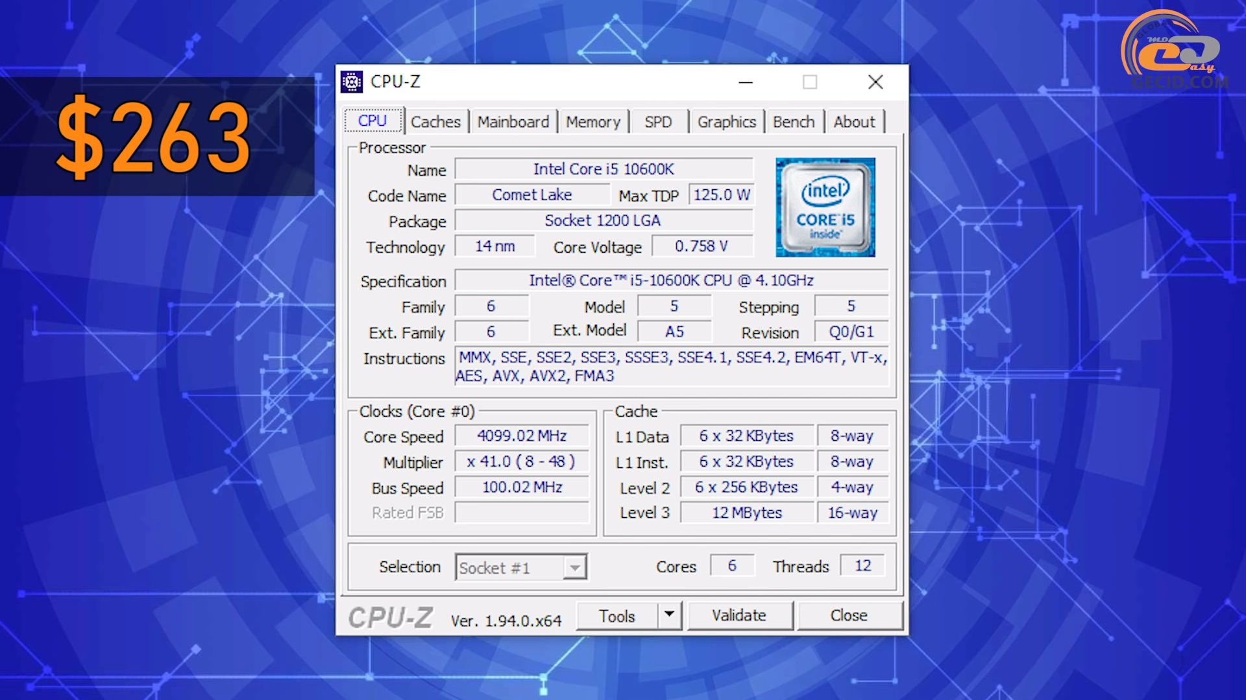Image resolution: width=1246 pixels, height=700 pixels.
Task: Click the 16-way Level 3 associativity value
Action: point(853,513)
